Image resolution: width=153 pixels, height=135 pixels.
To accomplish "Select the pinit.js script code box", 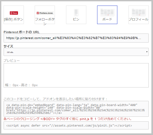I will point(76,125).
